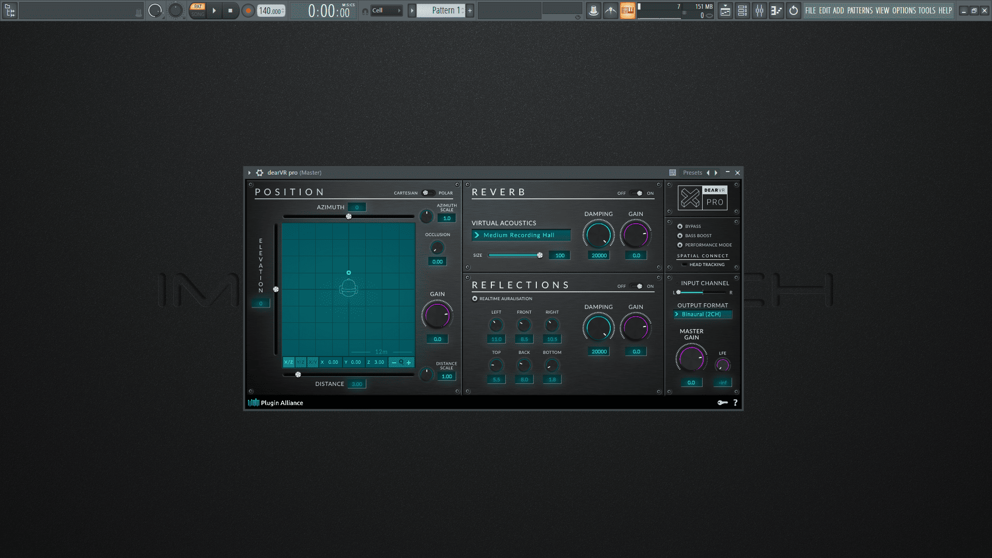This screenshot has height=558, width=992.
Task: Enable Bass Boost option
Action: pyautogui.click(x=680, y=236)
